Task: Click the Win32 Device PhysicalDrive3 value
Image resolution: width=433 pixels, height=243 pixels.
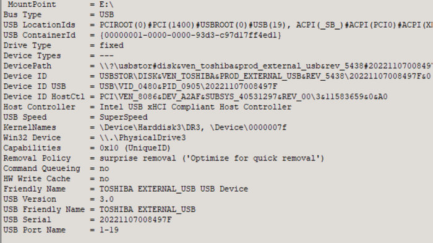Action: 142,138
